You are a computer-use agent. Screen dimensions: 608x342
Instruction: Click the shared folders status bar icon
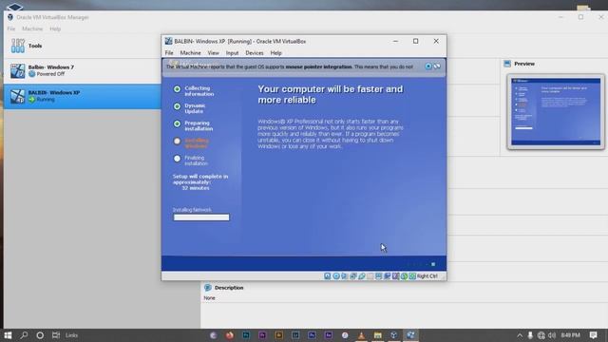pos(370,276)
